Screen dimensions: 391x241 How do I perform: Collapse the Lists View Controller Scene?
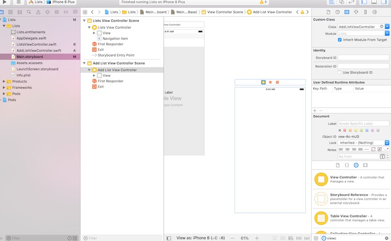(x=84, y=21)
